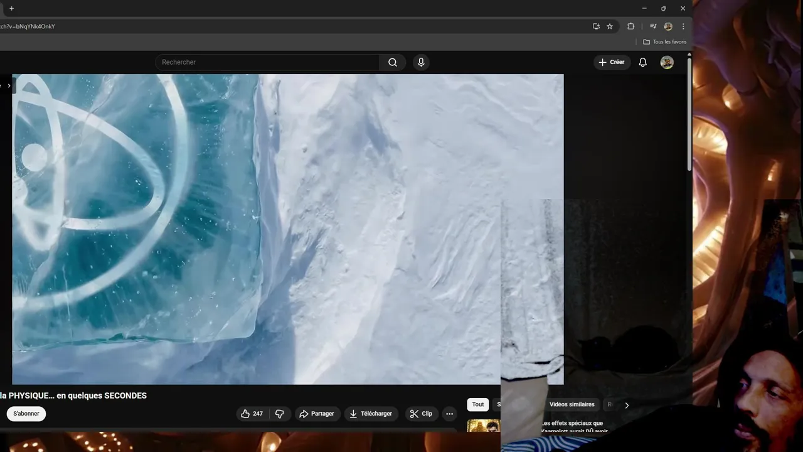803x452 pixels.
Task: Click the video player to pause playback
Action: tap(287, 229)
